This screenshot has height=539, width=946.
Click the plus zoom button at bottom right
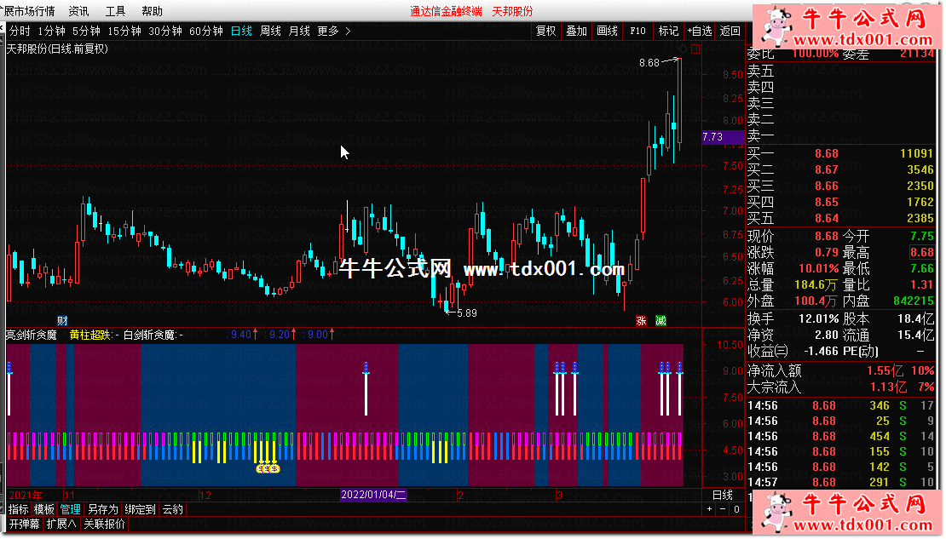pos(709,509)
